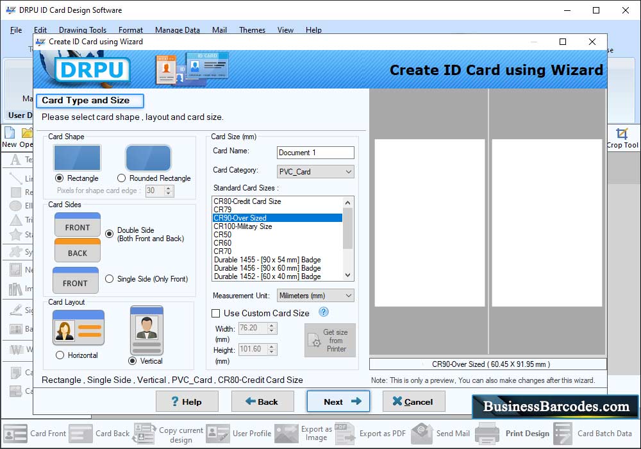The width and height of the screenshot is (641, 449).
Task: Click Print Design icon
Action: click(487, 434)
